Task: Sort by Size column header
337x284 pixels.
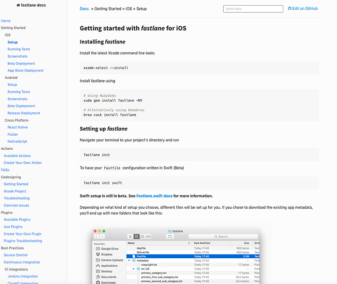Action: pyautogui.click(x=241, y=243)
